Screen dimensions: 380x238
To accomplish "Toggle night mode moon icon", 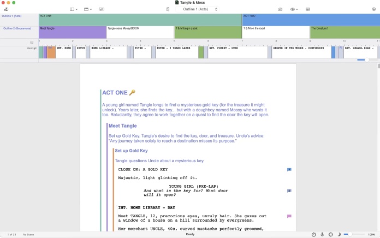I will [x=339, y=234].
